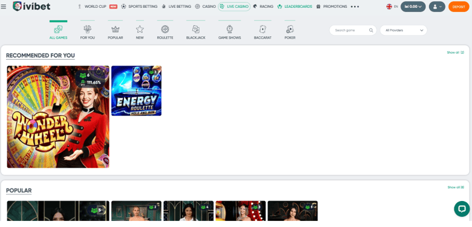The image size is (472, 227).
Task: Click the NEW badge beside World Cup
Action: coord(113,7)
